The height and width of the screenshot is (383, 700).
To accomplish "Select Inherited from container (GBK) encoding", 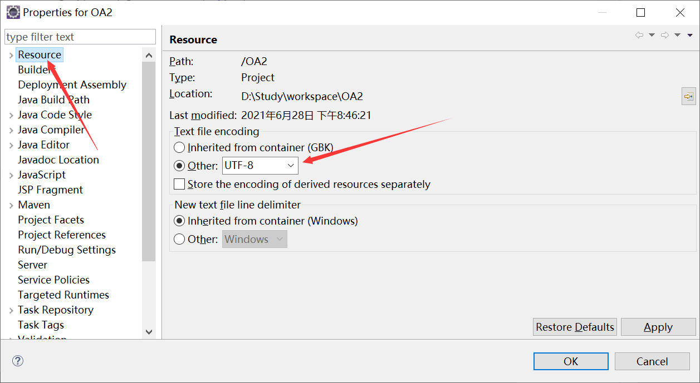I will tap(179, 148).
